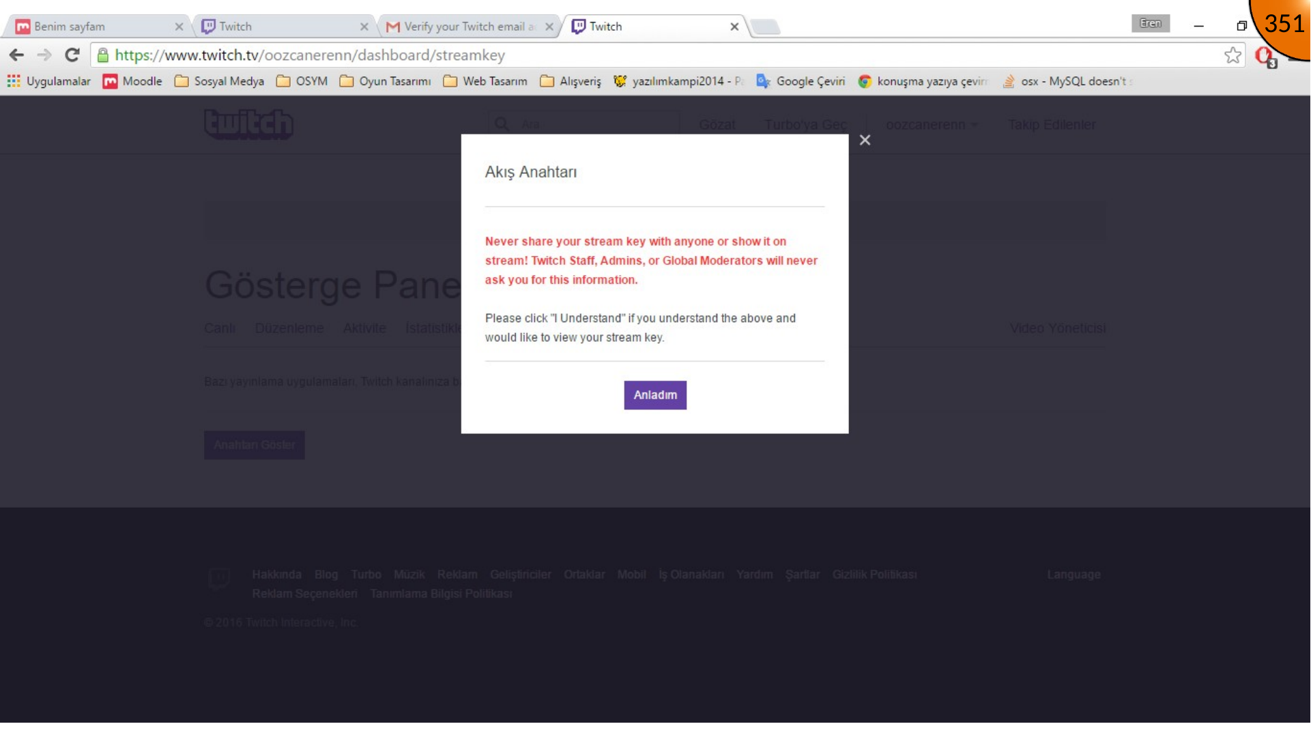
Task: Expand the oozcanerenn account dropdown
Action: pos(932,125)
